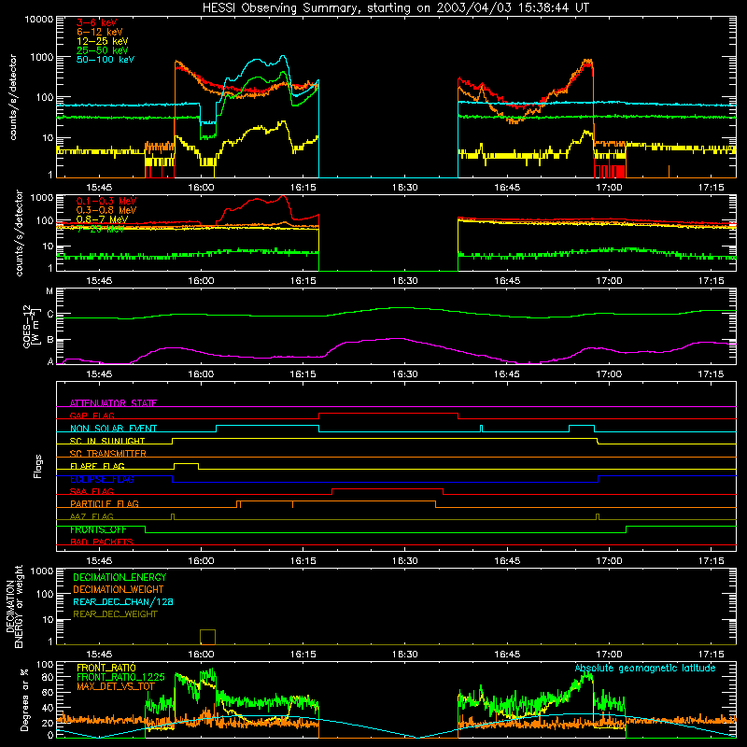Click the 0.3-0.8 MeV legend entry
This screenshot has height=747, width=747.
tap(106, 210)
